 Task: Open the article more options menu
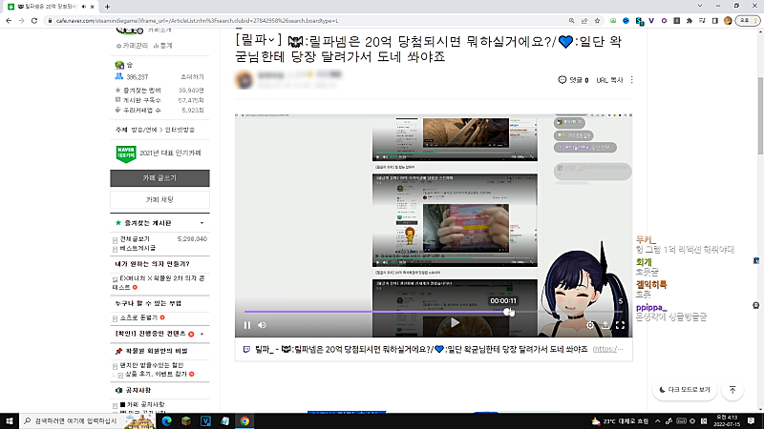(632, 80)
